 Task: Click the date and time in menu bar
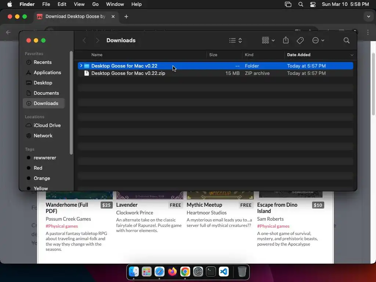345,4
